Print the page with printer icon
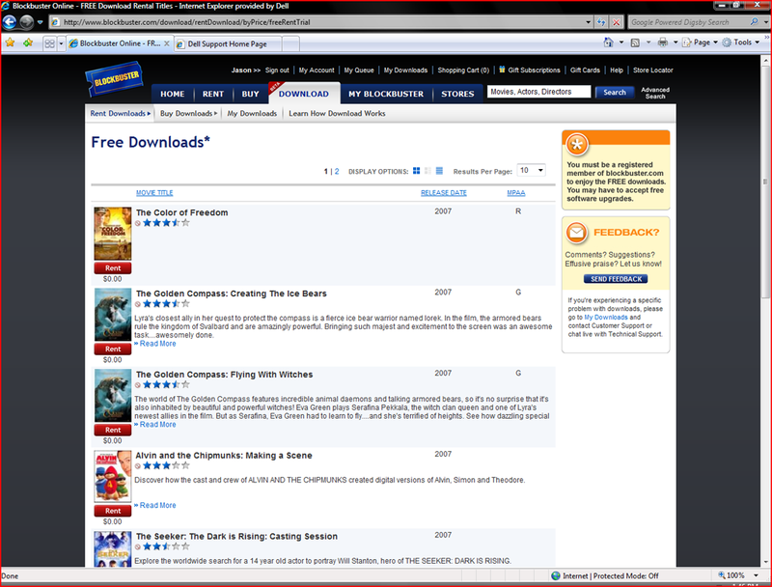The height and width of the screenshot is (587, 772). click(x=663, y=42)
